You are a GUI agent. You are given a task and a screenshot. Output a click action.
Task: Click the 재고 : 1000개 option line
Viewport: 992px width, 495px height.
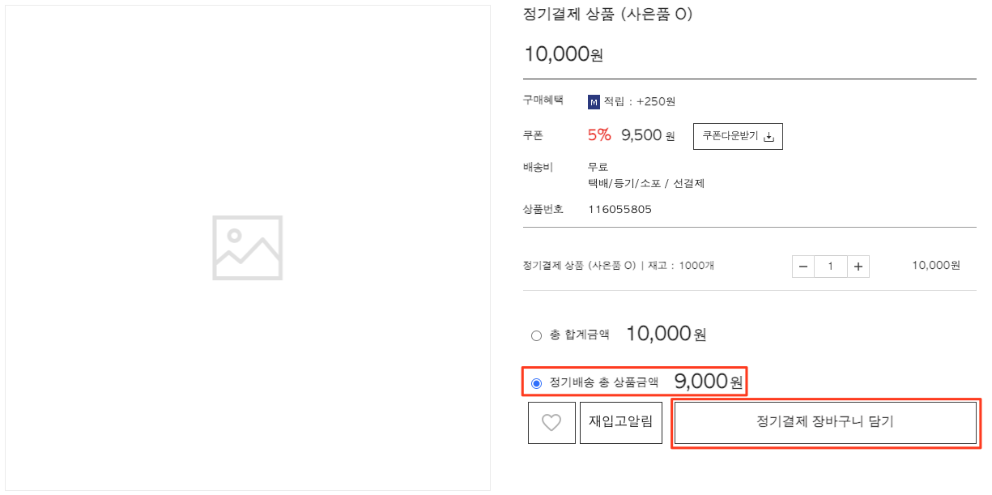619,266
